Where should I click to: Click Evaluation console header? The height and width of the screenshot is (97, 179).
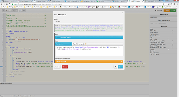(x=6, y=83)
